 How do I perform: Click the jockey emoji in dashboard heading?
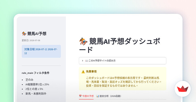pyautogui.click(x=84, y=41)
